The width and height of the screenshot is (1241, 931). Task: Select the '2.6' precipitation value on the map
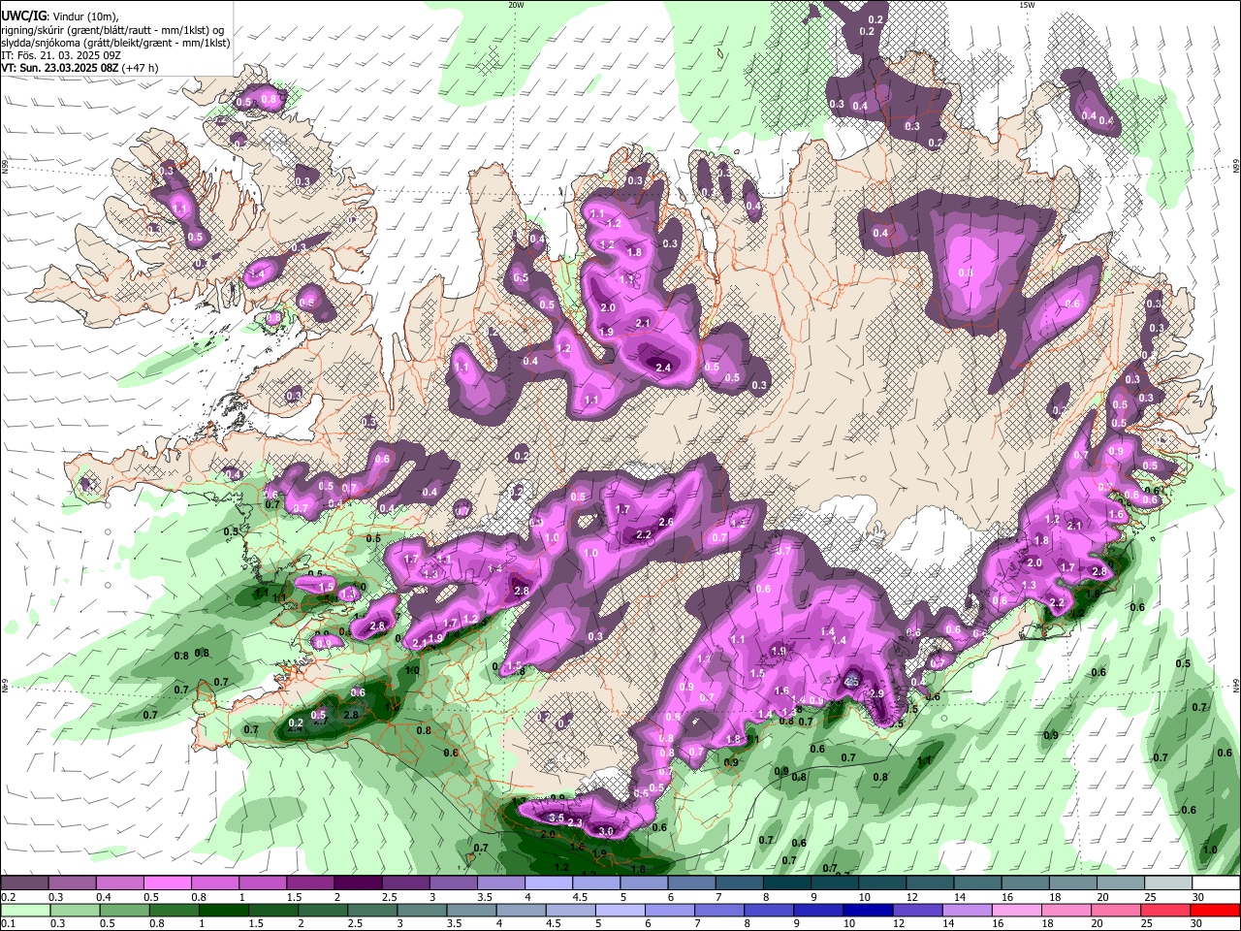pyautogui.click(x=666, y=523)
